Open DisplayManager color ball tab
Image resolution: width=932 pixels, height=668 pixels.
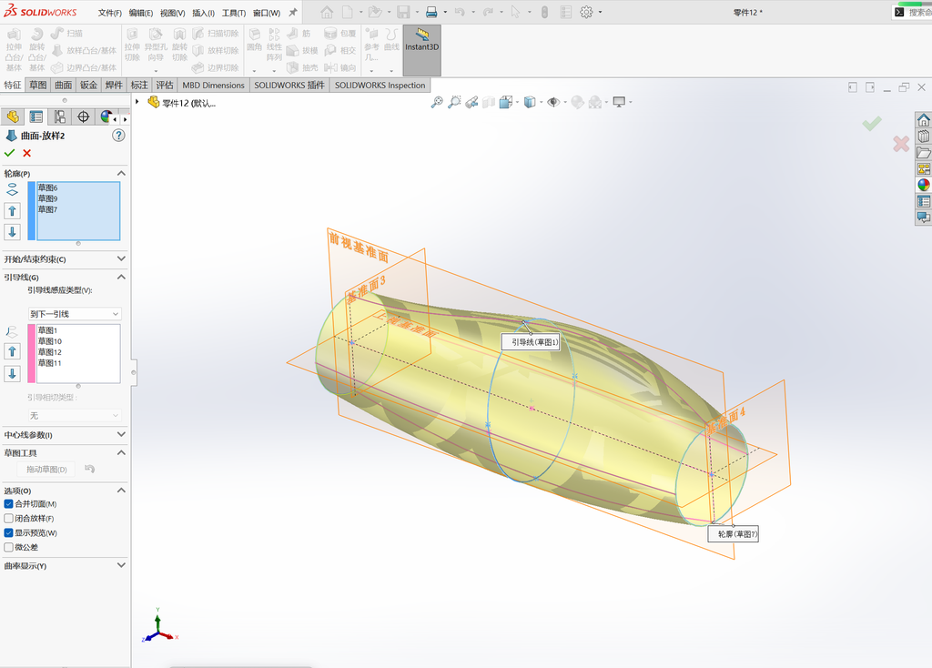106,116
